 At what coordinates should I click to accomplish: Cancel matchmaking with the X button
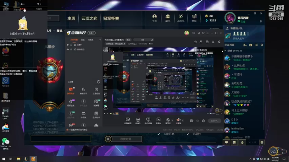108,139
